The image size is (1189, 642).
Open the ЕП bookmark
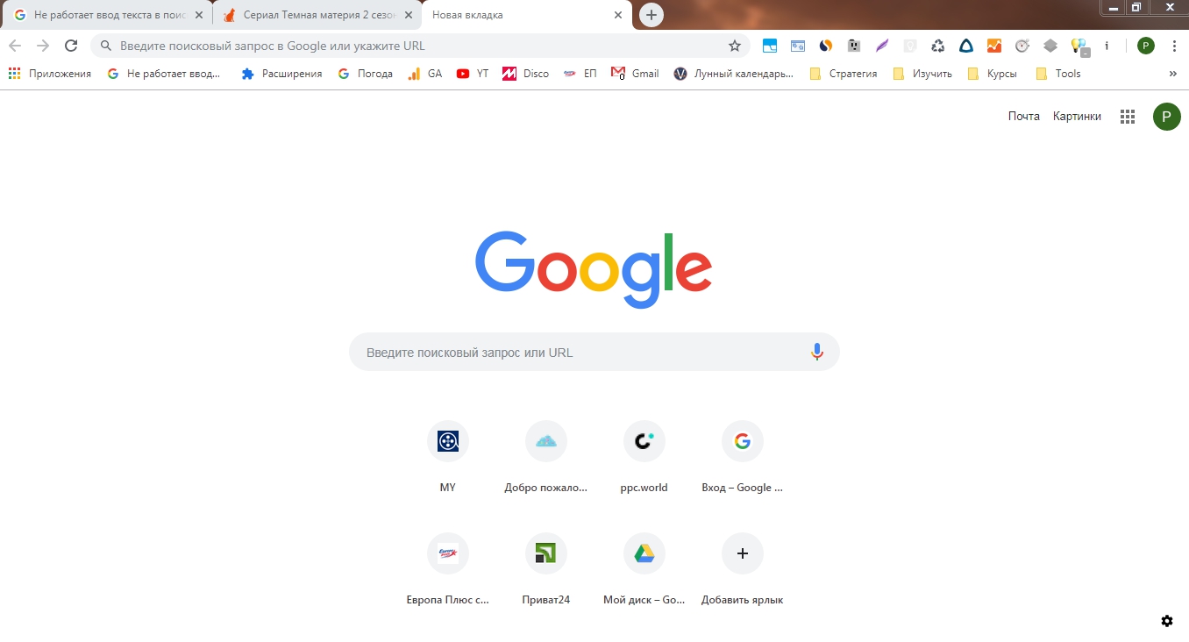pyautogui.click(x=580, y=74)
